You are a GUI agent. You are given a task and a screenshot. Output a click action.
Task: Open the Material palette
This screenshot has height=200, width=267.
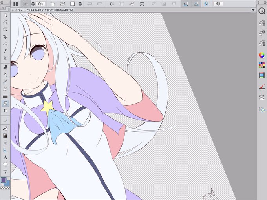click(x=262, y=109)
